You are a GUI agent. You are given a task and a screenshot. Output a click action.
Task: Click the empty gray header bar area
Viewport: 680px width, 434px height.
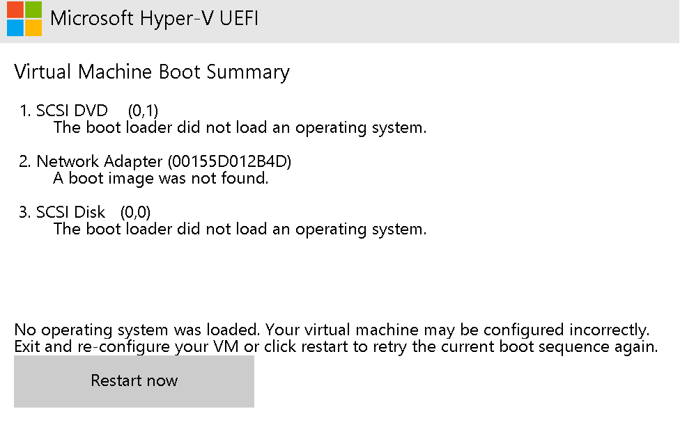point(468,21)
